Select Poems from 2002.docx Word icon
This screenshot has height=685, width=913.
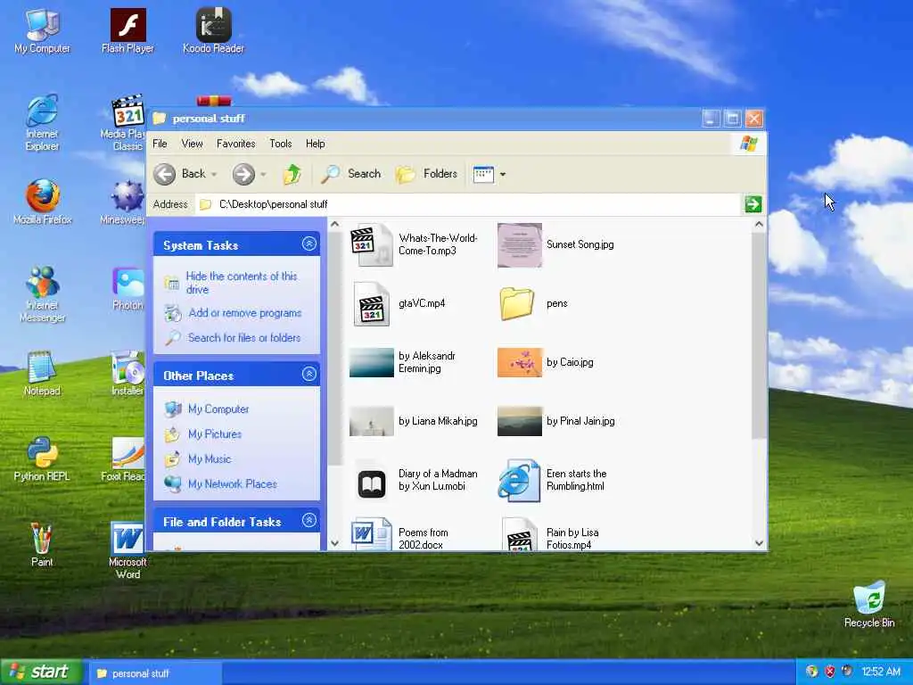[372, 534]
